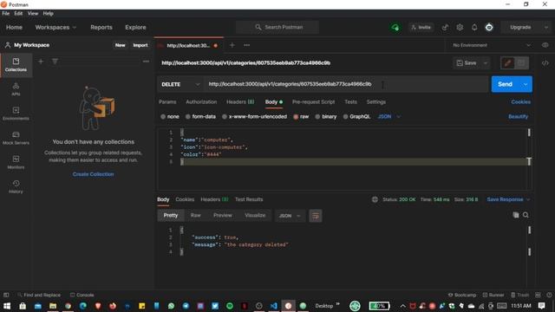Click the network globe icon near status
The width and height of the screenshot is (555, 312).
click(x=375, y=199)
